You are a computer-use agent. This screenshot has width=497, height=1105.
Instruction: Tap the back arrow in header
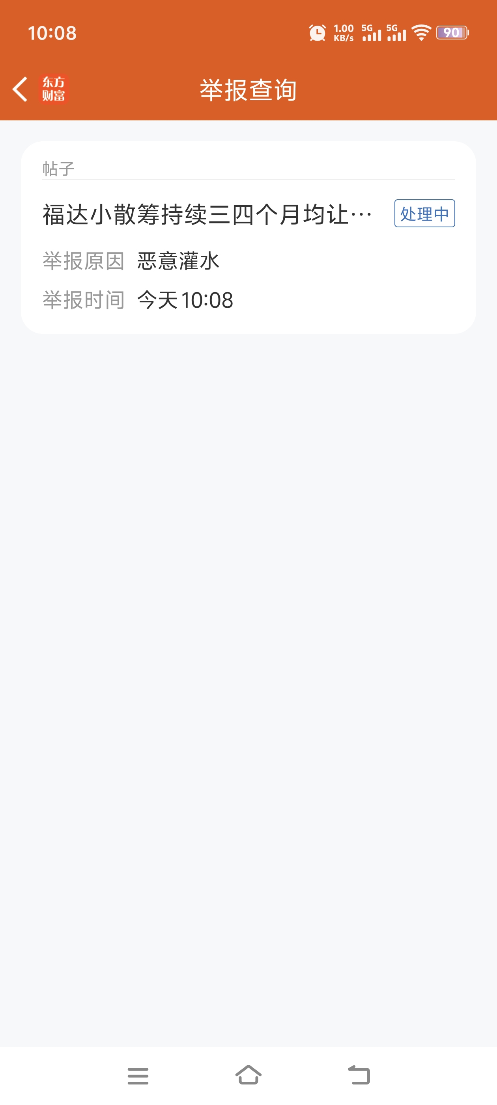pos(20,89)
